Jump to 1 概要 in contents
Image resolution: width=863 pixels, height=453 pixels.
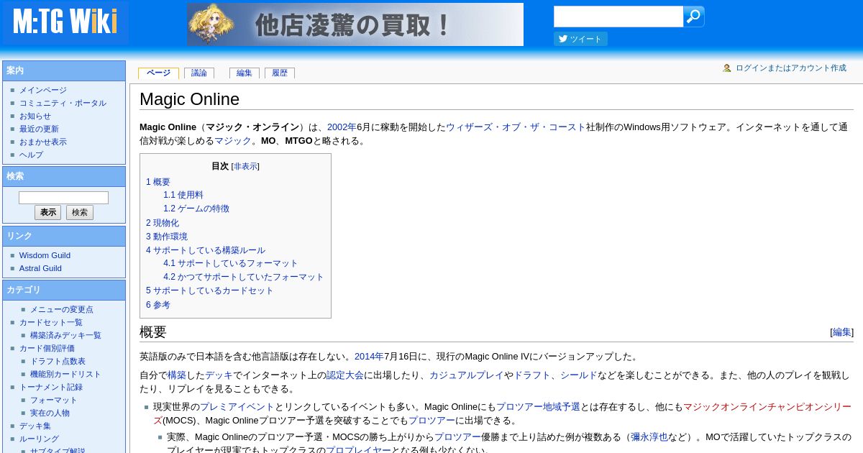(x=158, y=182)
